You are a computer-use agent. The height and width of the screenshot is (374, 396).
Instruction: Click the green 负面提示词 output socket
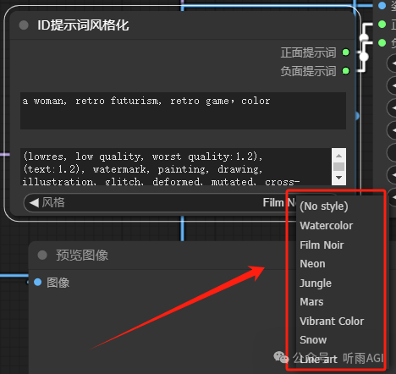[346, 71]
